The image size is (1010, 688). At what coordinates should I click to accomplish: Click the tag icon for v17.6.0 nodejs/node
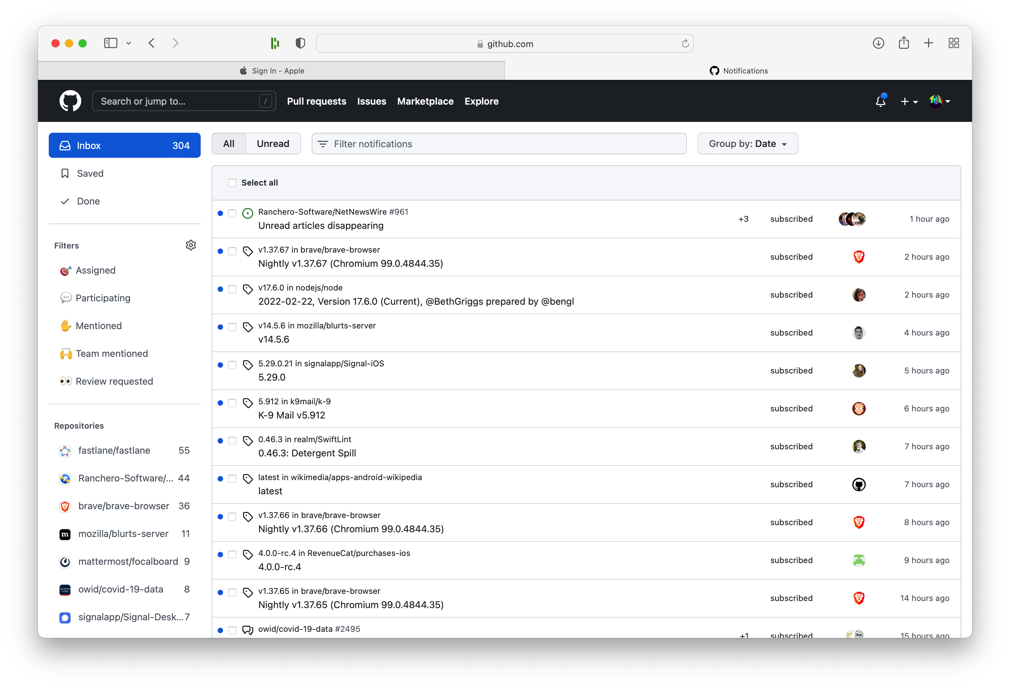coord(248,289)
